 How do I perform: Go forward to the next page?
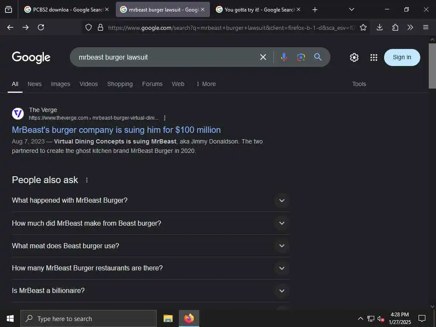tap(26, 27)
